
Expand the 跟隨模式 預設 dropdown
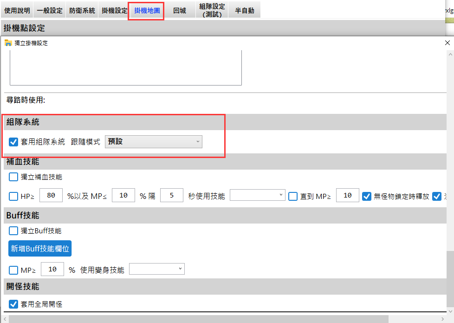pyautogui.click(x=154, y=141)
